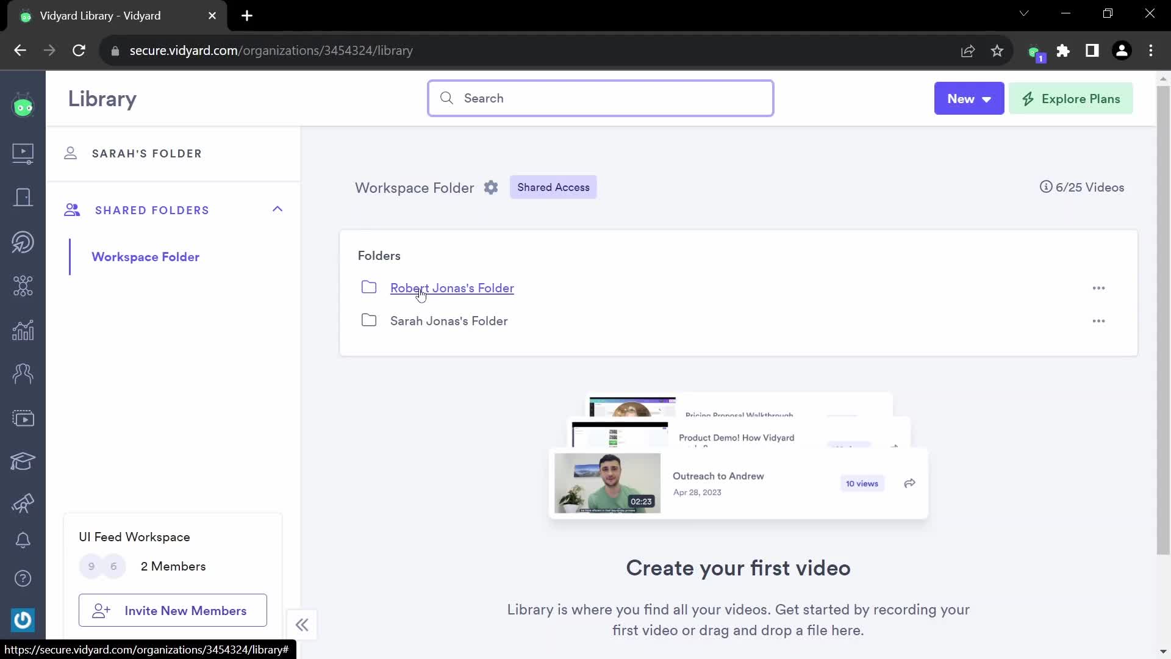Image resolution: width=1171 pixels, height=659 pixels.
Task: Click the Vidyard browser extension icon
Action: pos(1035,51)
